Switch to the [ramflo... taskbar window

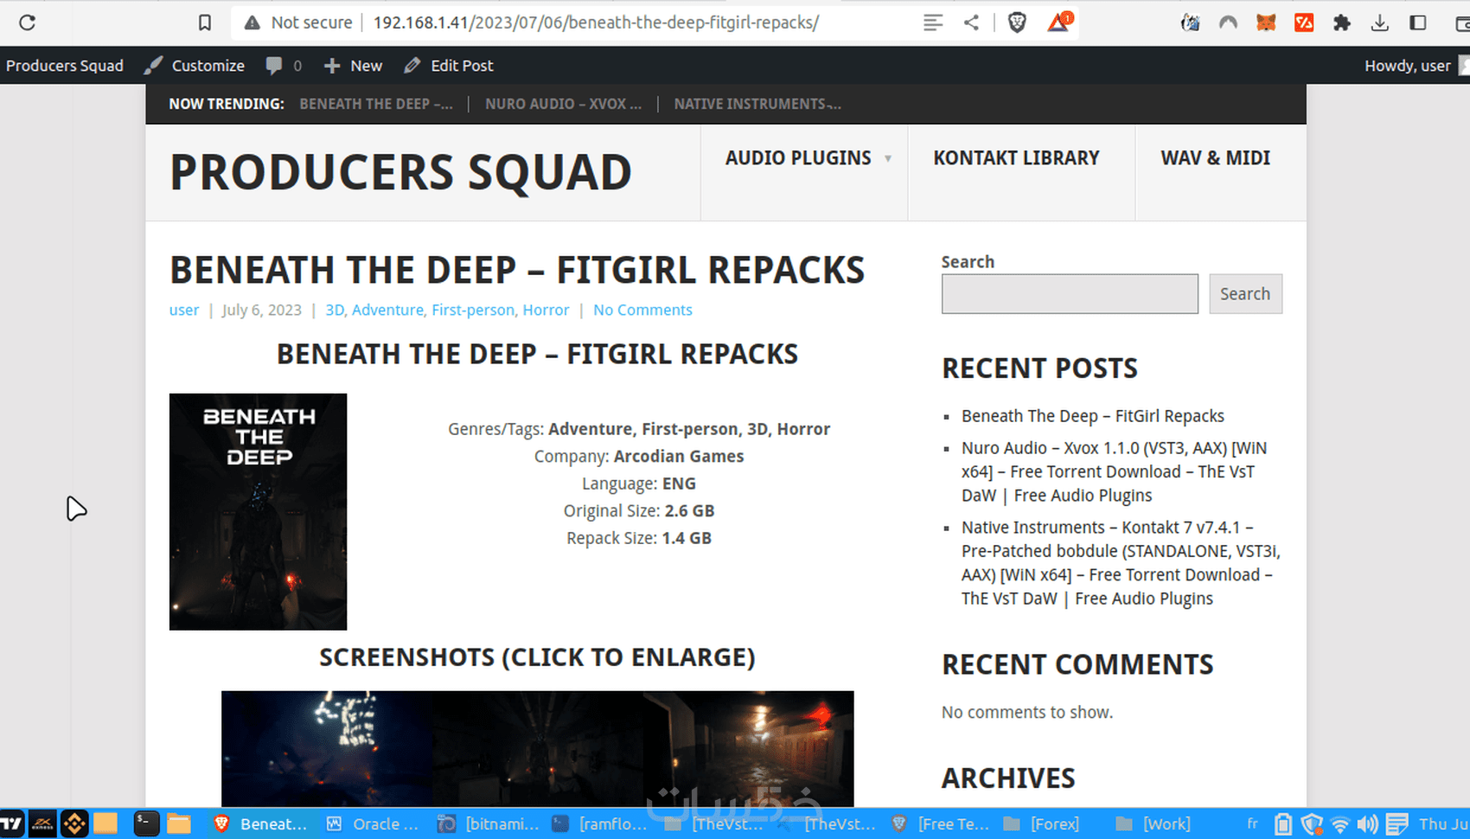[x=599, y=824]
